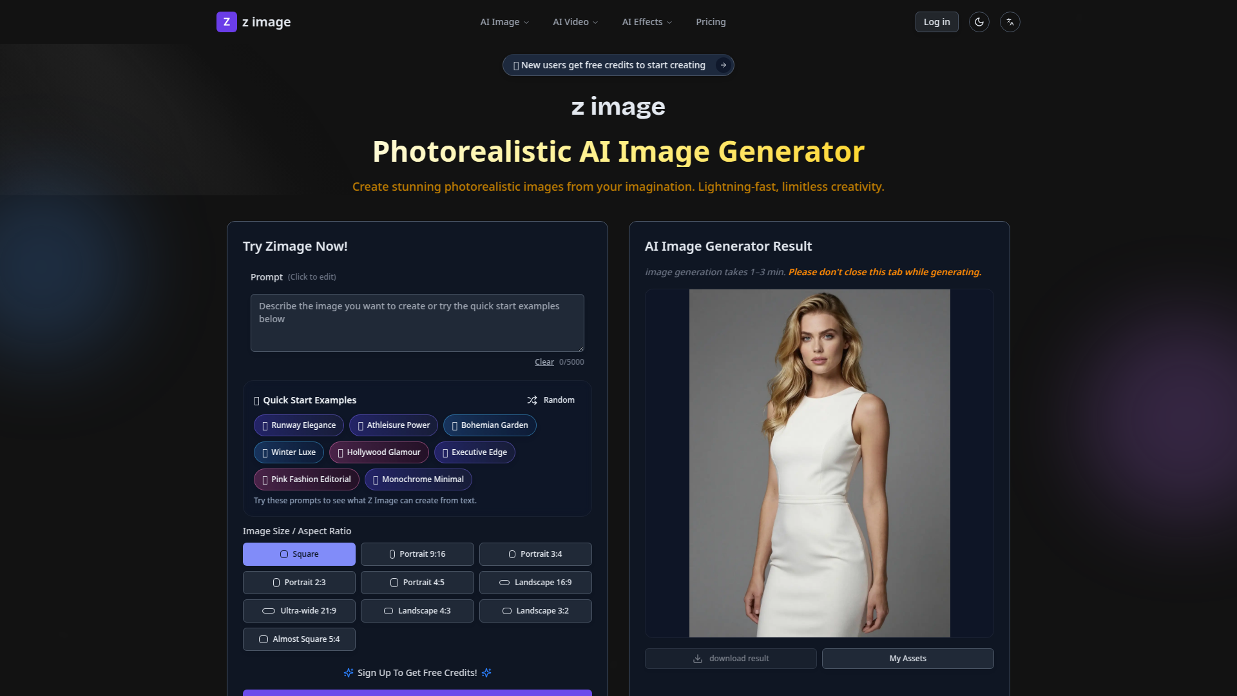Viewport: 1237px width, 696px height.
Task: Expand the AI Image menu
Action: 504,22
